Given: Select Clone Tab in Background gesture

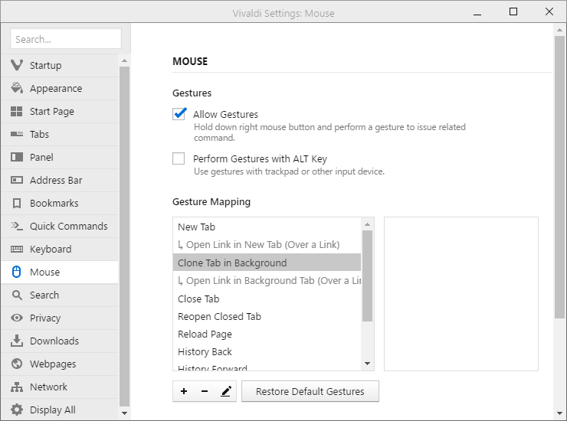Looking at the screenshot, I should (x=267, y=263).
